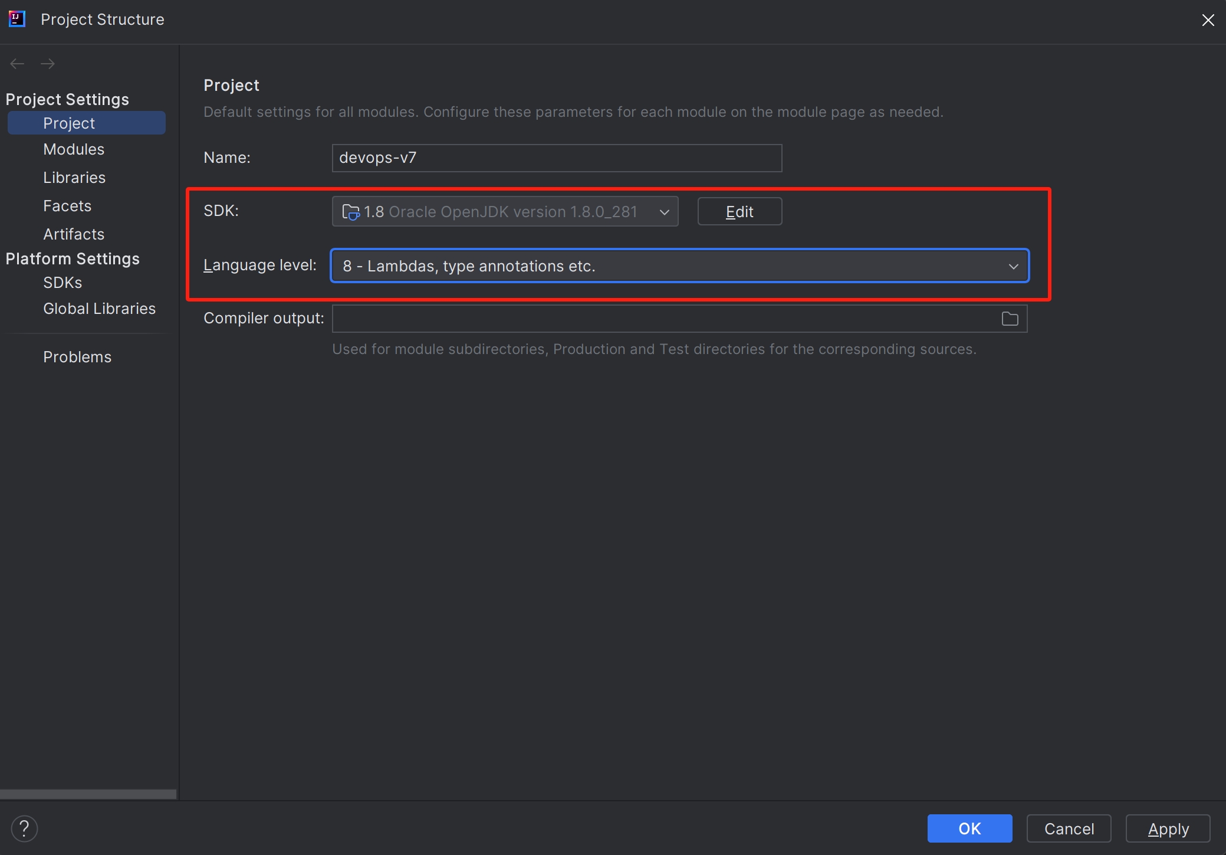Viewport: 1226px width, 855px height.
Task: Expand the Language level dropdown
Action: pos(1013,266)
